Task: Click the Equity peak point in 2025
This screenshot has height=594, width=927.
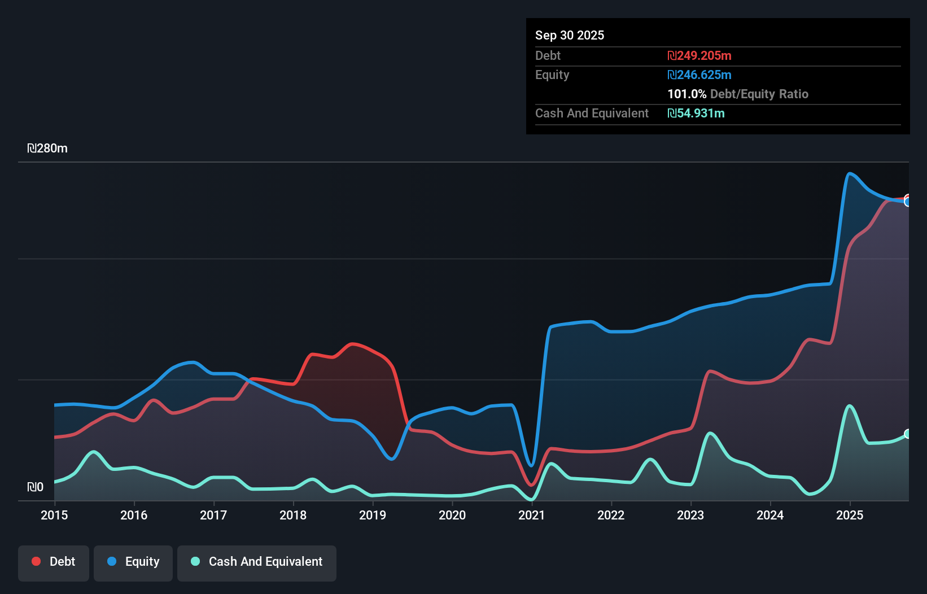Action: [x=850, y=174]
